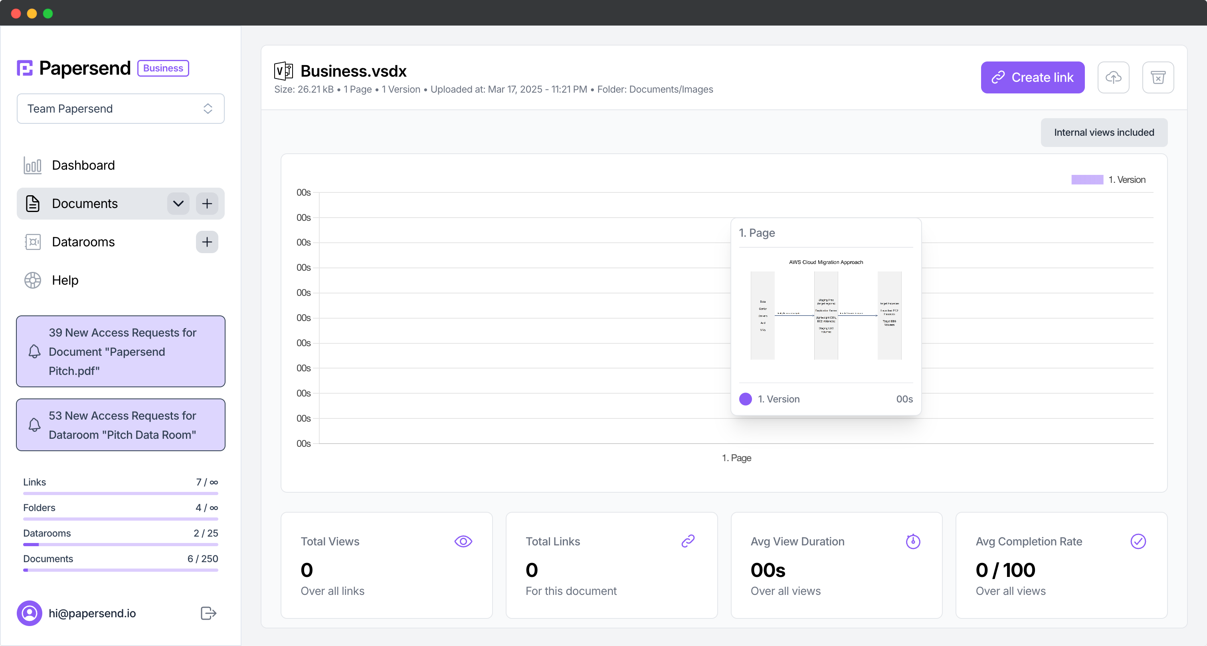This screenshot has height=646, width=1207.
Task: Add a new dataroom with plus icon
Action: tap(207, 242)
